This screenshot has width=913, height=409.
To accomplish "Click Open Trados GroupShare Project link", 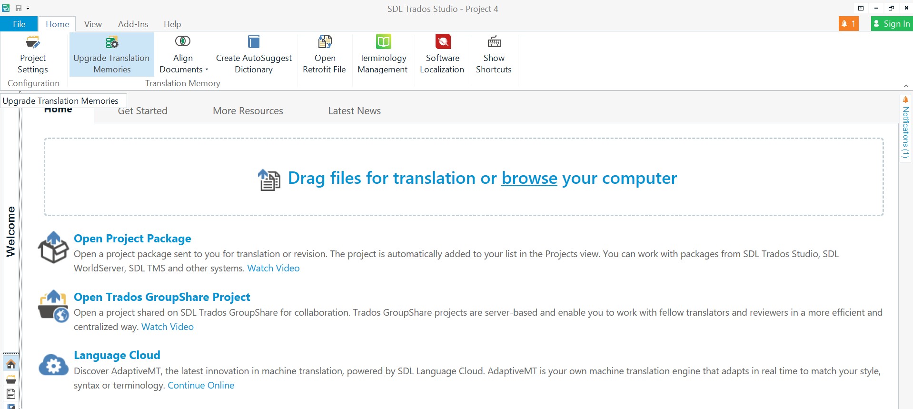I will click(x=162, y=297).
